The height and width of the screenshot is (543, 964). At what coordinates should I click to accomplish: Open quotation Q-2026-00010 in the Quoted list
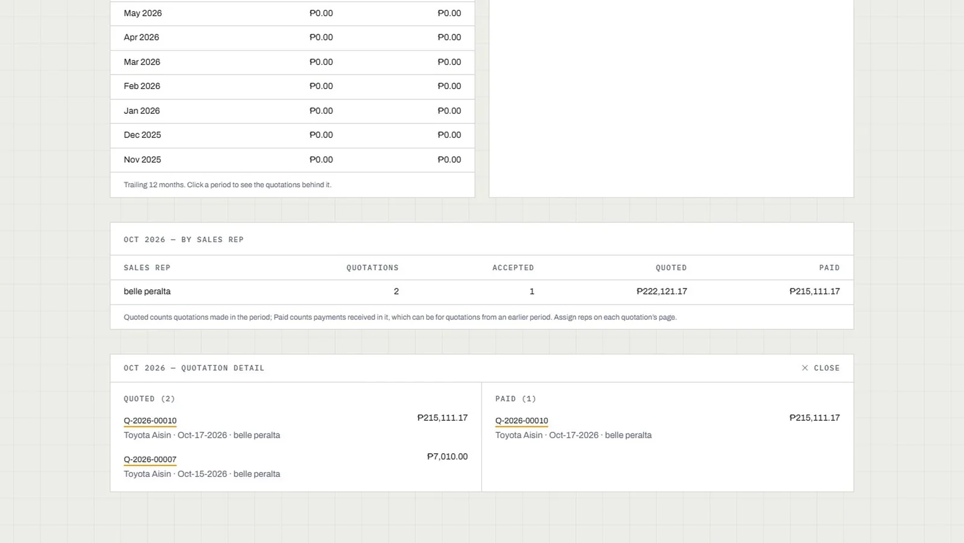pyautogui.click(x=150, y=421)
